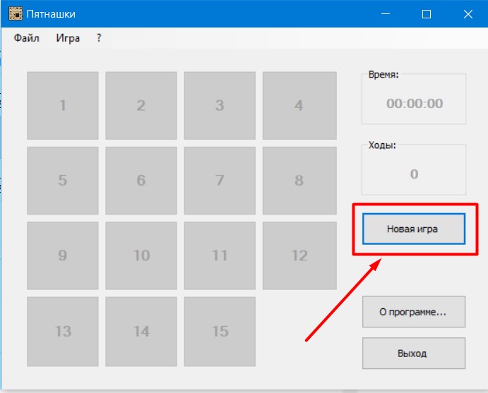Open the Игра menu
The width and height of the screenshot is (488, 393).
click(x=68, y=38)
